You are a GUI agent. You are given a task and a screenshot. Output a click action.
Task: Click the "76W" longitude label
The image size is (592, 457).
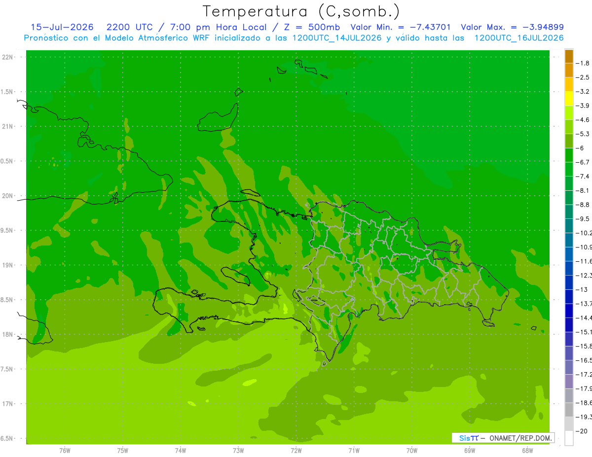tap(65, 451)
